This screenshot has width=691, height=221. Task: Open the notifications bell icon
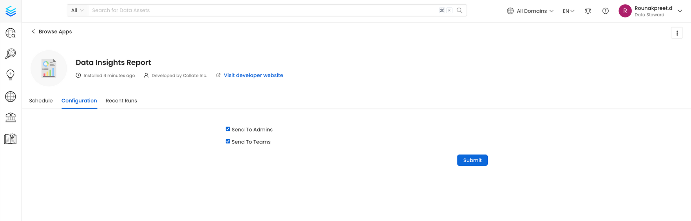[588, 11]
